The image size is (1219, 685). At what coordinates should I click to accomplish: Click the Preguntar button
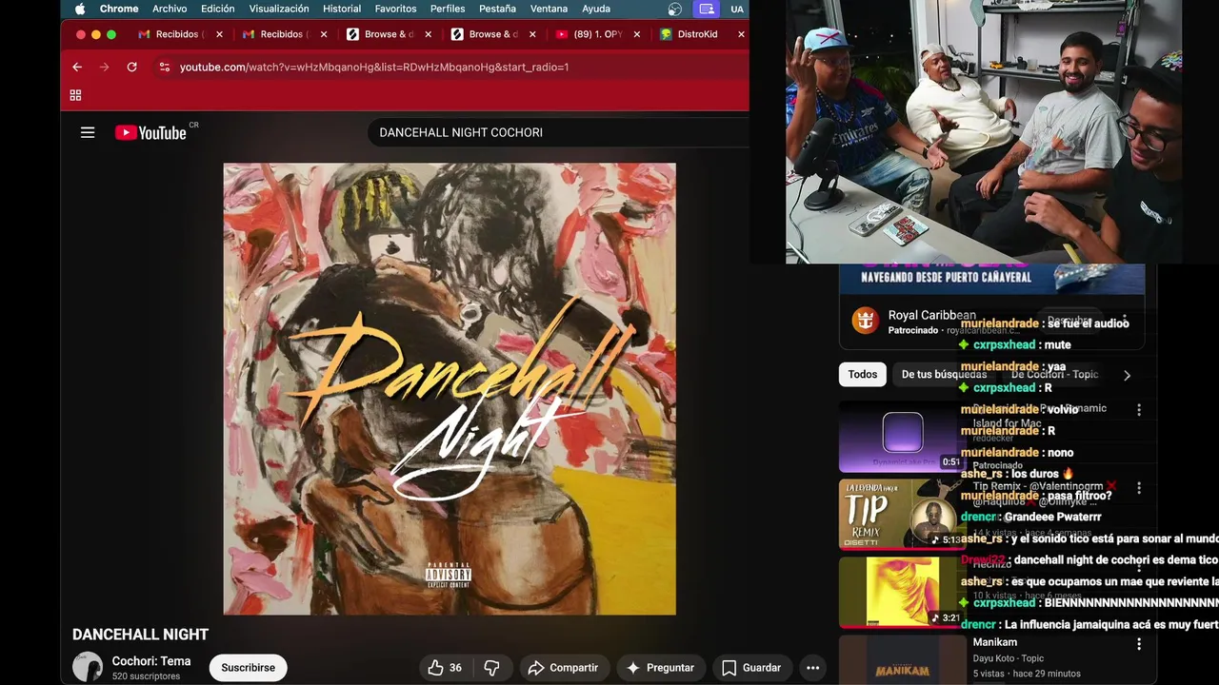tap(660, 668)
